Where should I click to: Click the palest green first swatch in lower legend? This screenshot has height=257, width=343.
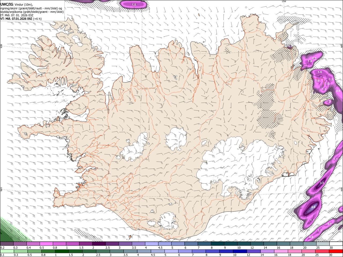(x=7, y=251)
